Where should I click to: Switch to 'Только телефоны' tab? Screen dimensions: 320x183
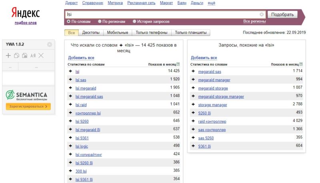152,33
